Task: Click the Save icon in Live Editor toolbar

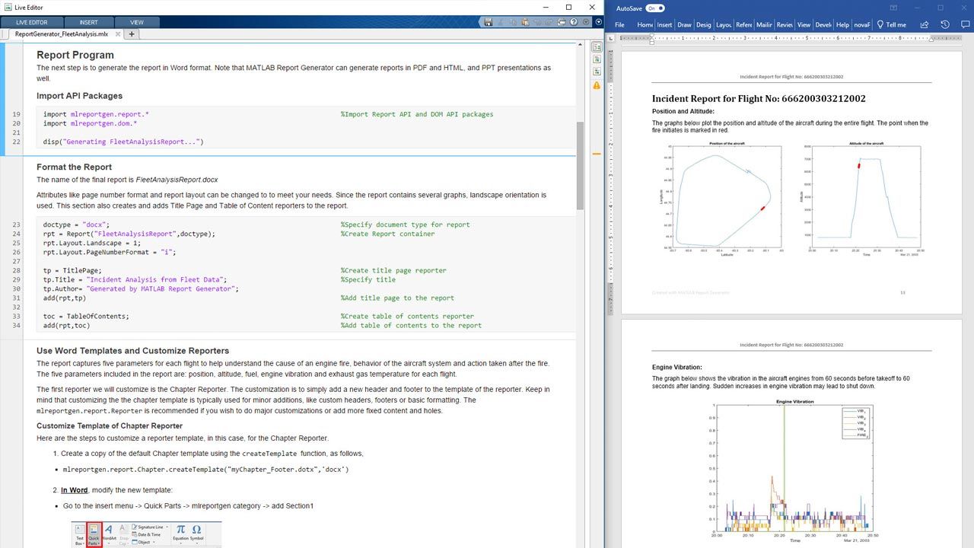Action: pos(488,23)
